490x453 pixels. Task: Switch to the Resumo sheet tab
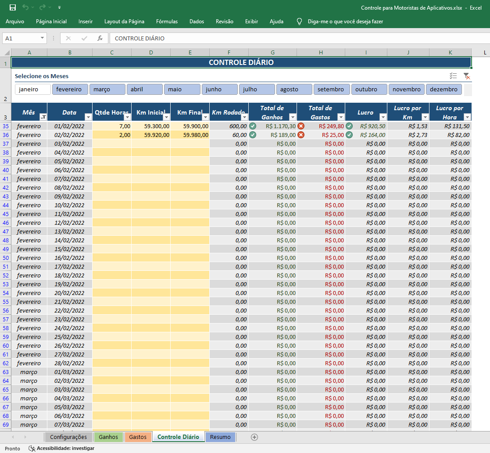220,437
